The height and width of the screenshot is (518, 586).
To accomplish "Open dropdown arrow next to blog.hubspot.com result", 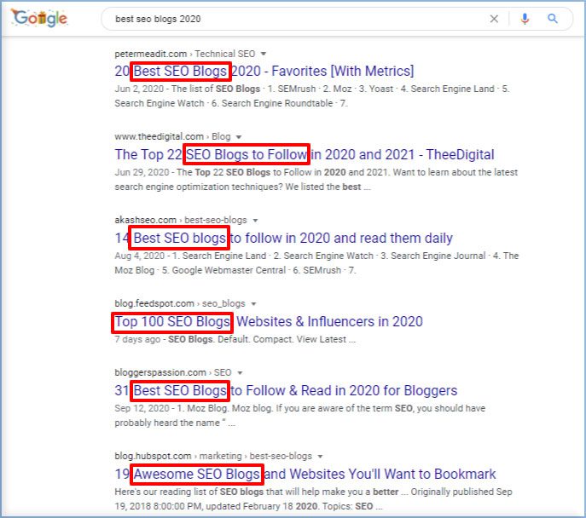I will tap(320, 456).
